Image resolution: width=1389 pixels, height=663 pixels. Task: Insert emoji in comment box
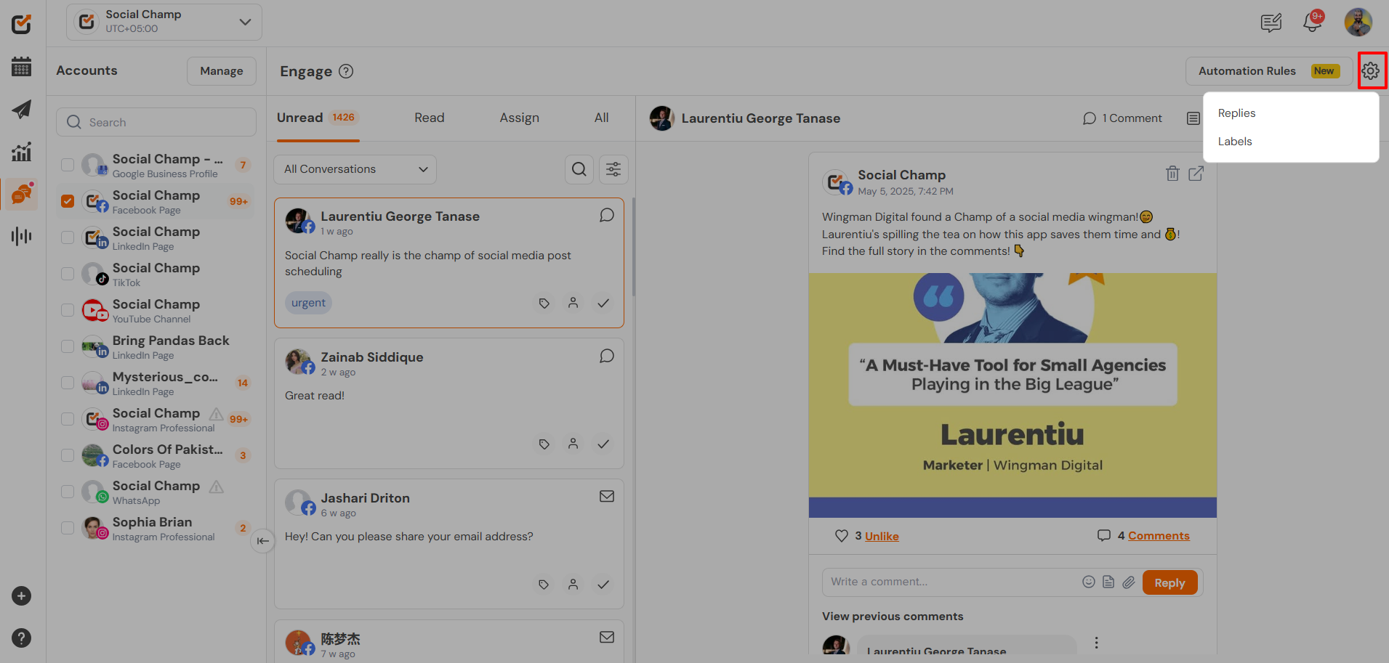click(x=1089, y=582)
